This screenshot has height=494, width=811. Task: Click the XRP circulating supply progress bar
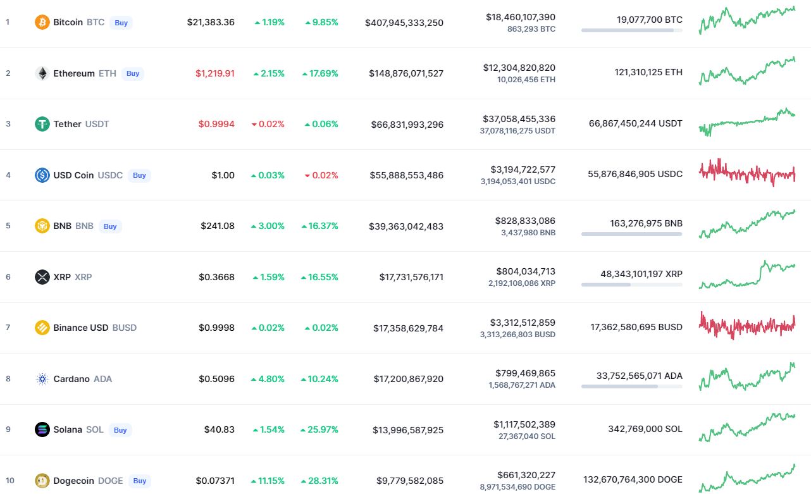(631, 285)
